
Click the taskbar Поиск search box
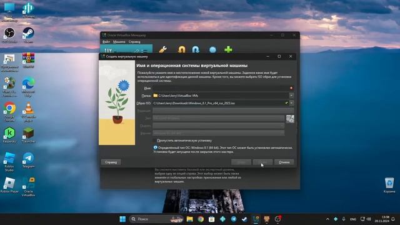click(x=157, y=219)
